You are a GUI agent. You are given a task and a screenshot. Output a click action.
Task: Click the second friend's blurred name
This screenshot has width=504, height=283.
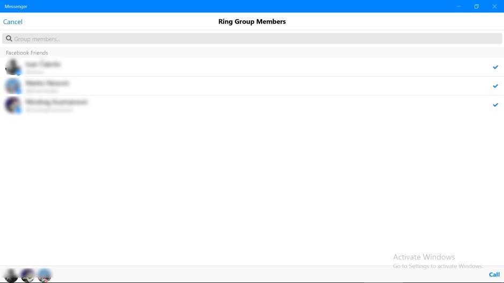(48, 83)
